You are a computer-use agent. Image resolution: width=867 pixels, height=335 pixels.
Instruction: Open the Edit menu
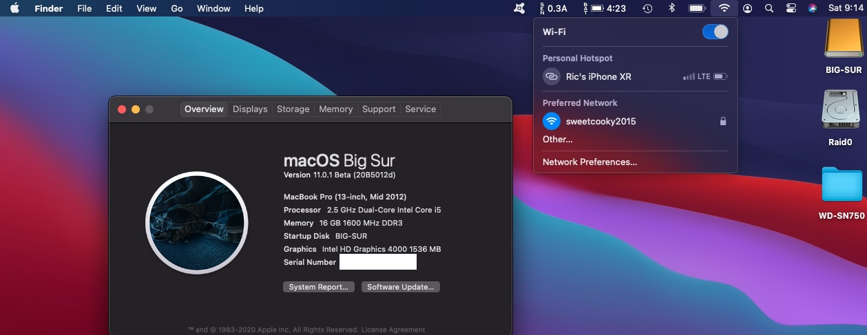coord(114,8)
